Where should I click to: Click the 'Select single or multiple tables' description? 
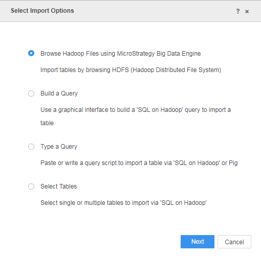(123, 203)
